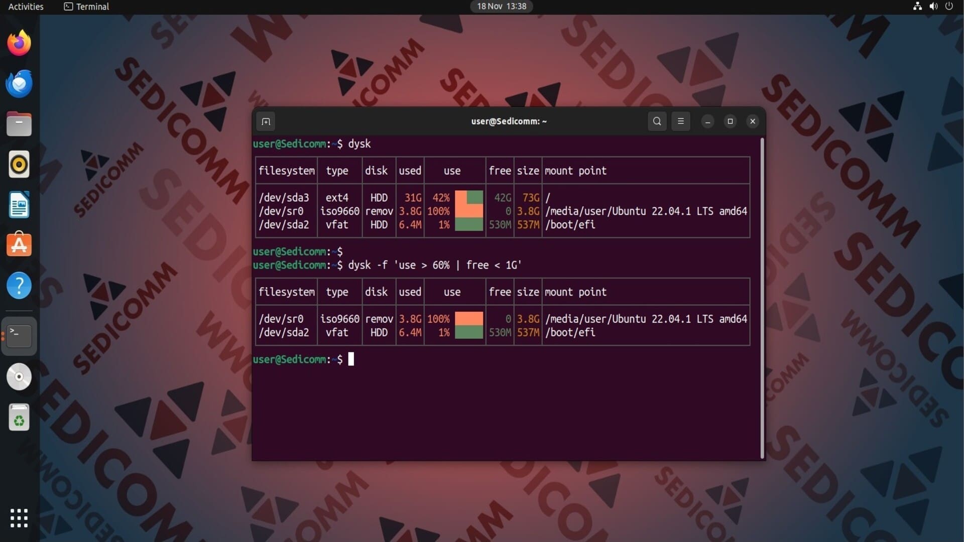Click the terminal title user@Sedicomm: ~

point(509,121)
